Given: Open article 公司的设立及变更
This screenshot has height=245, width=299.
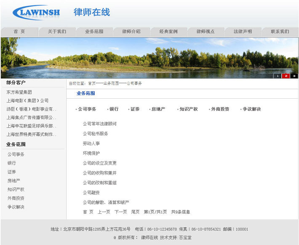Looking at the screenshot, I should point(99,163).
